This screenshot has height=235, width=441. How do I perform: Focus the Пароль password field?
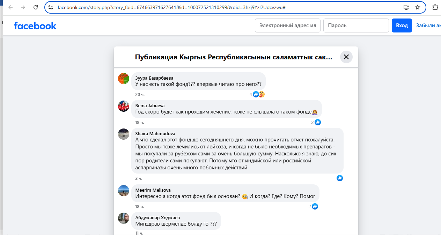[x=356, y=25]
